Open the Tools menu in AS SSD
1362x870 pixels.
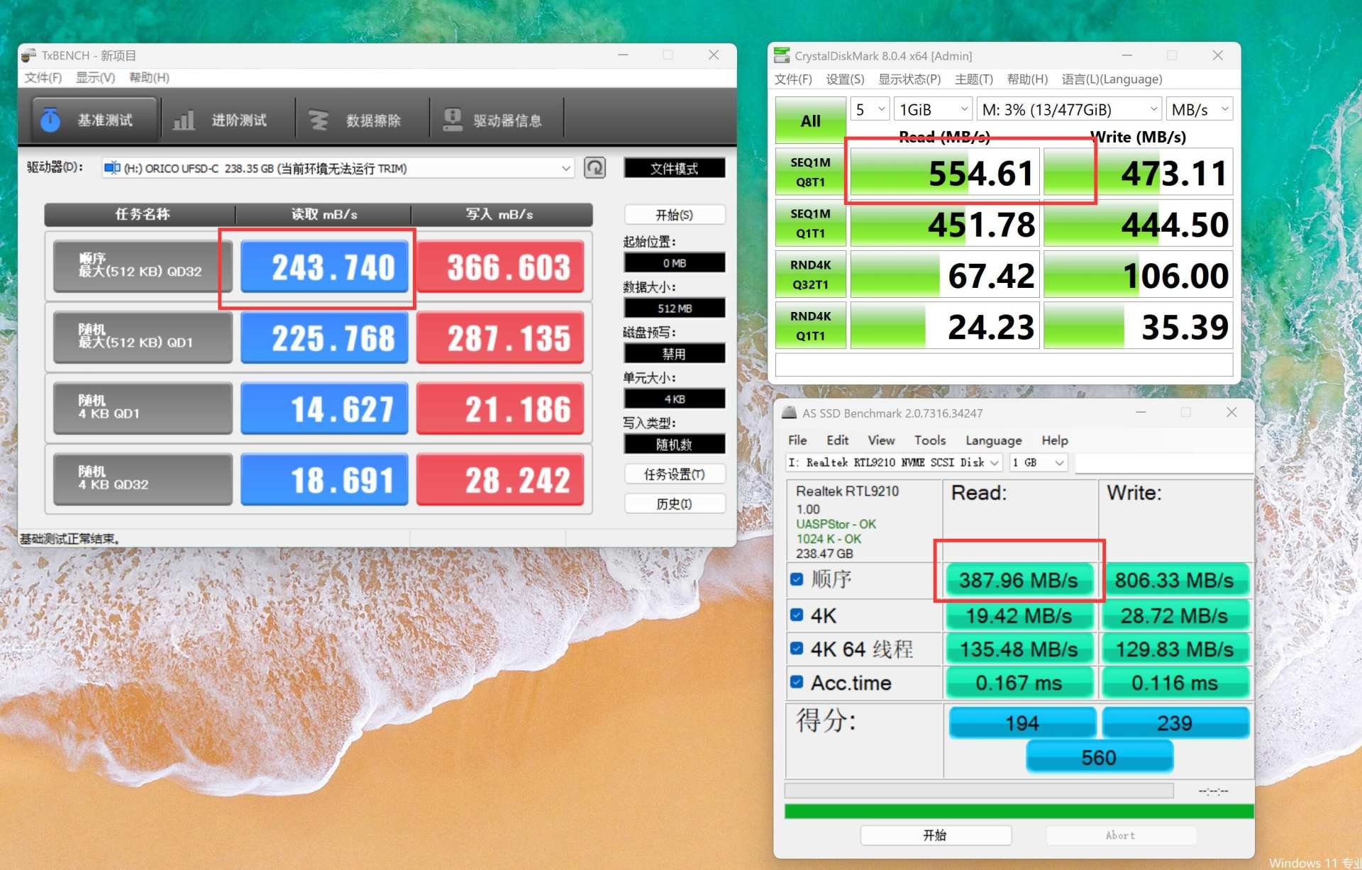click(929, 440)
